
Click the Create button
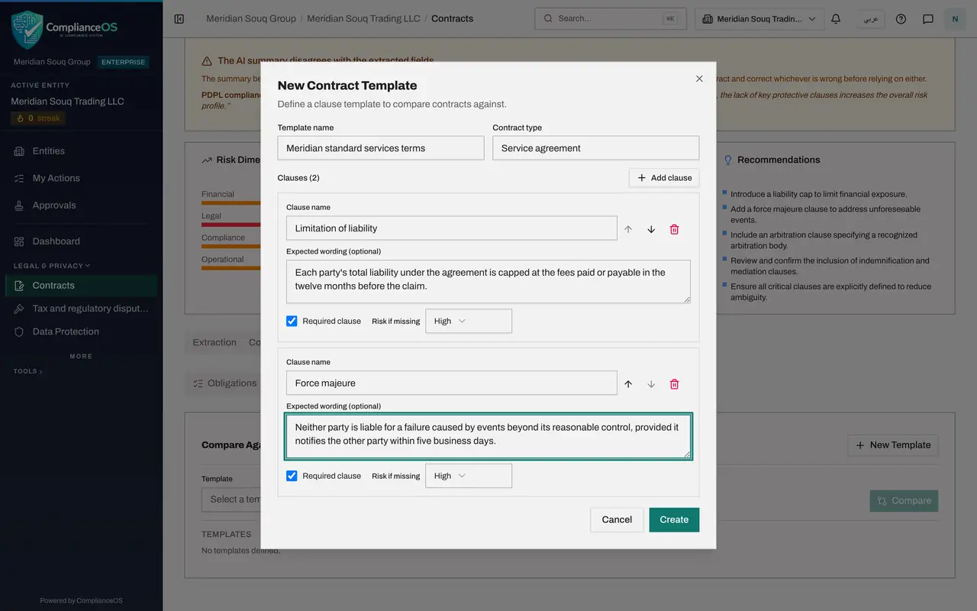[674, 519]
